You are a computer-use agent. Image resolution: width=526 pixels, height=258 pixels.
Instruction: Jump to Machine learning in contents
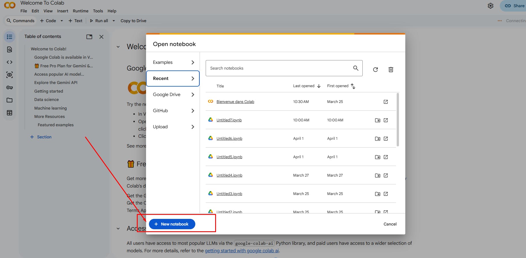[50, 108]
